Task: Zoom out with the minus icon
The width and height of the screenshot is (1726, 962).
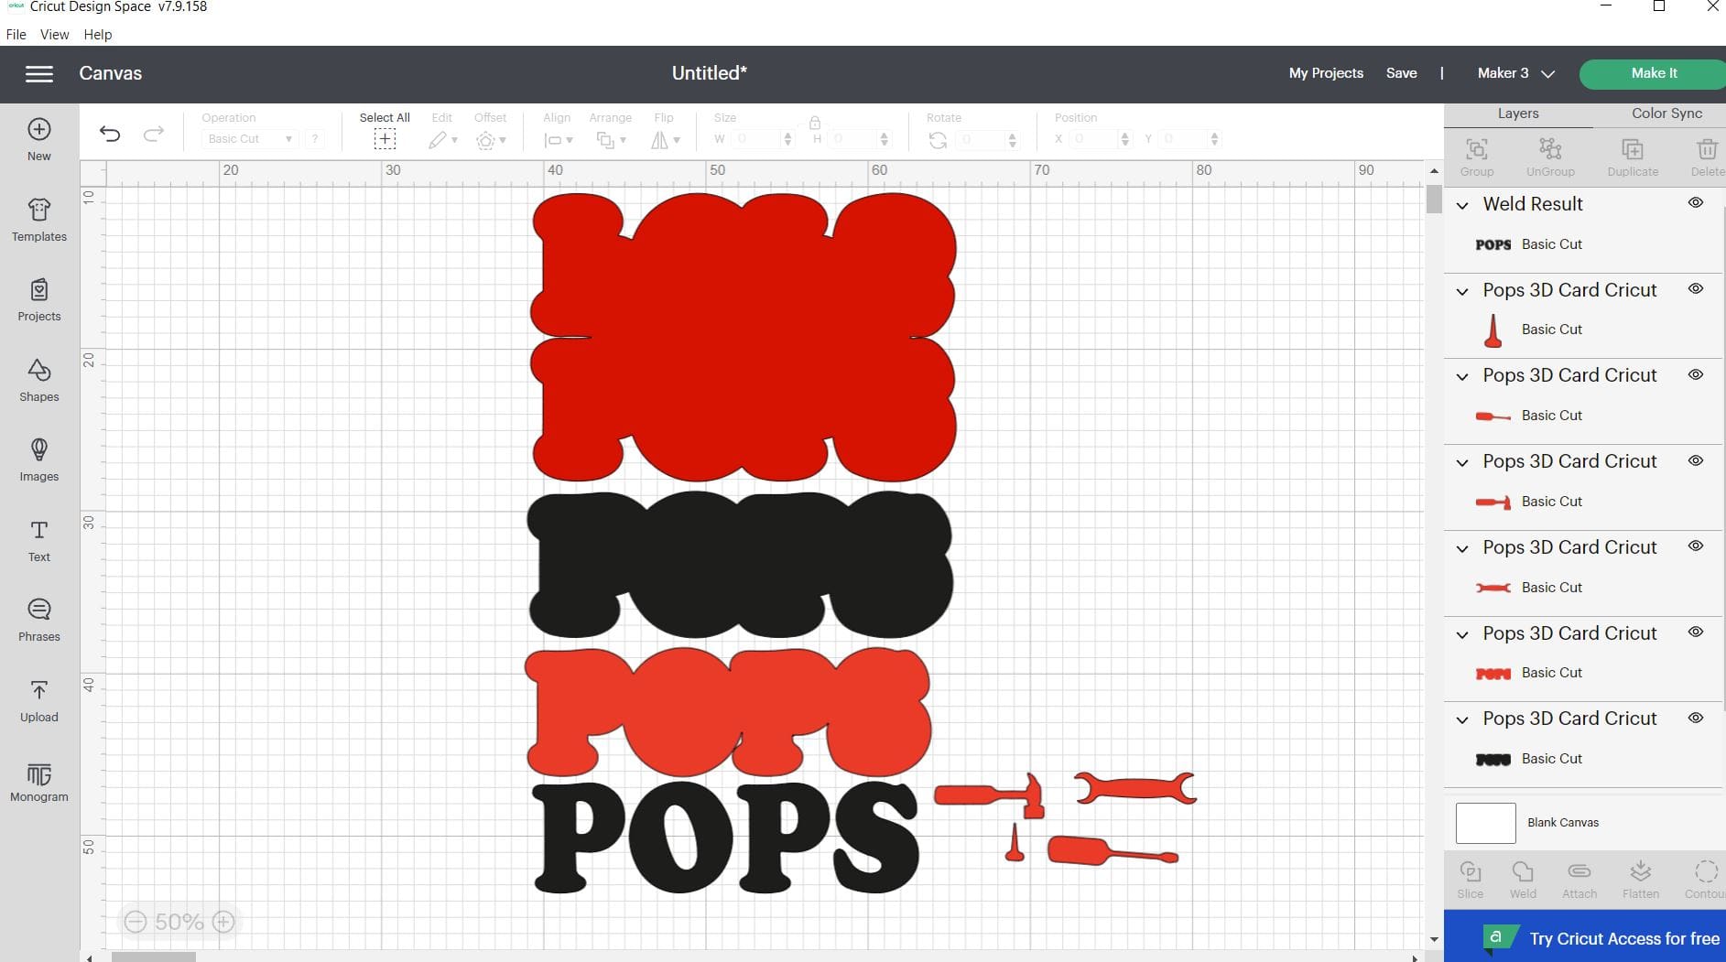Action: click(136, 922)
